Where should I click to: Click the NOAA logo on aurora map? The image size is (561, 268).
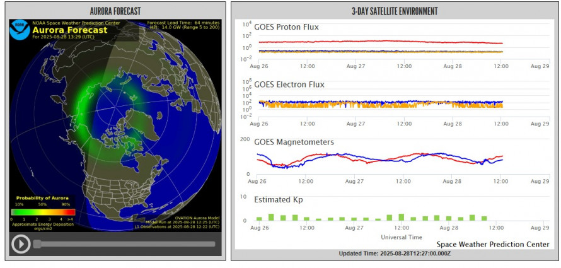pos(20,30)
